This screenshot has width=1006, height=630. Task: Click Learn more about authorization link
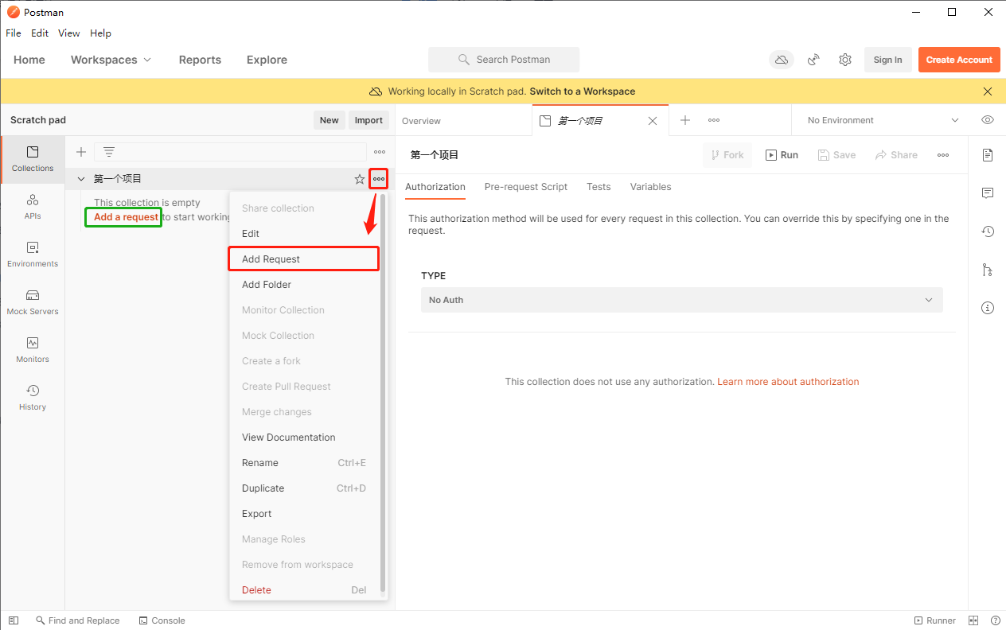click(x=788, y=382)
